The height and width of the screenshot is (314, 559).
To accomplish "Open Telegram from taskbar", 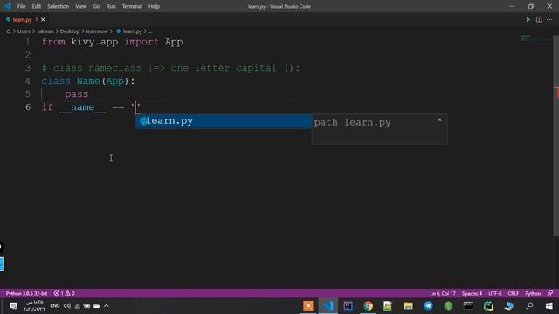I will pyautogui.click(x=428, y=306).
